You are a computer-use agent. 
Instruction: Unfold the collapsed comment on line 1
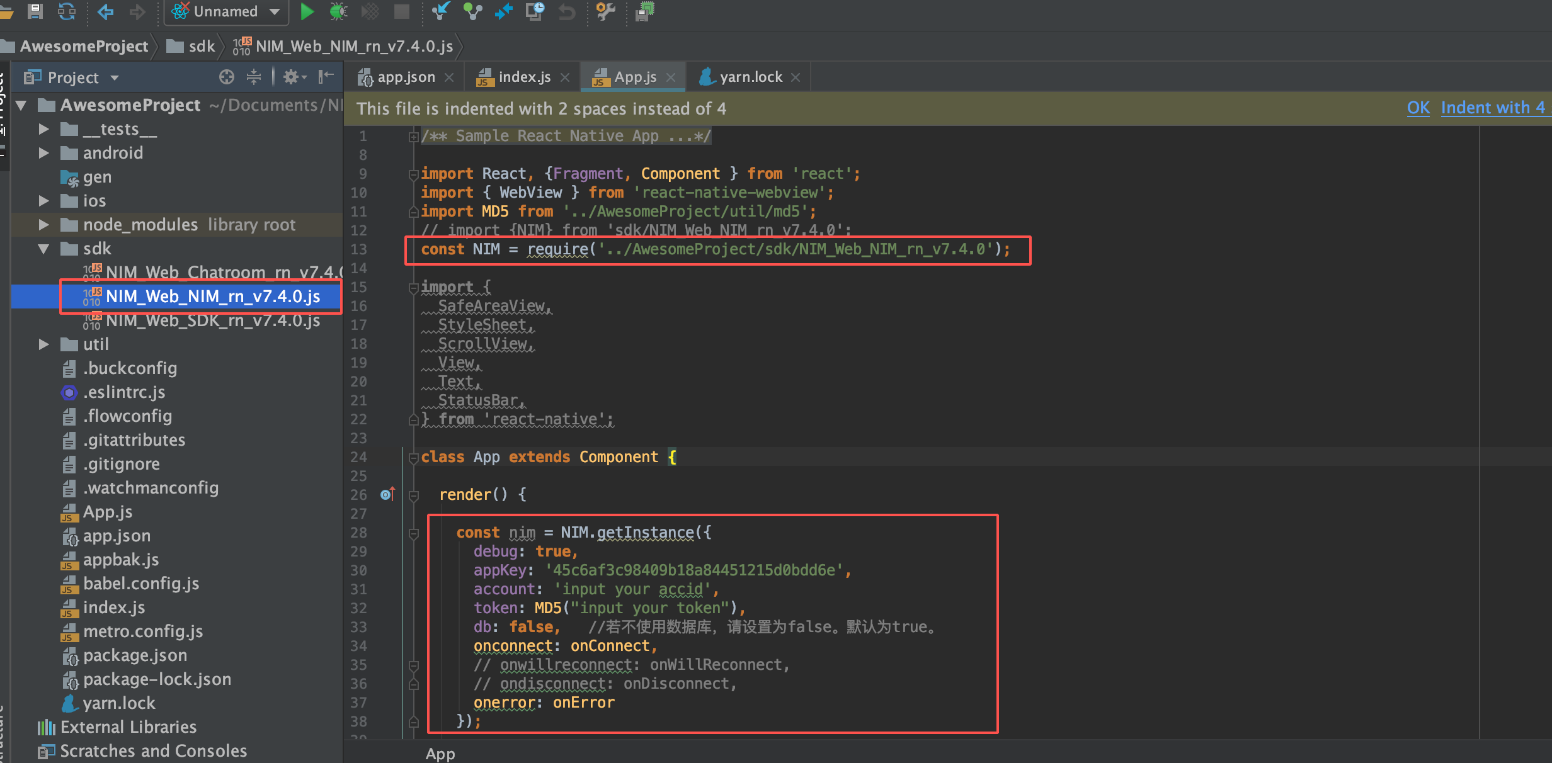413,136
